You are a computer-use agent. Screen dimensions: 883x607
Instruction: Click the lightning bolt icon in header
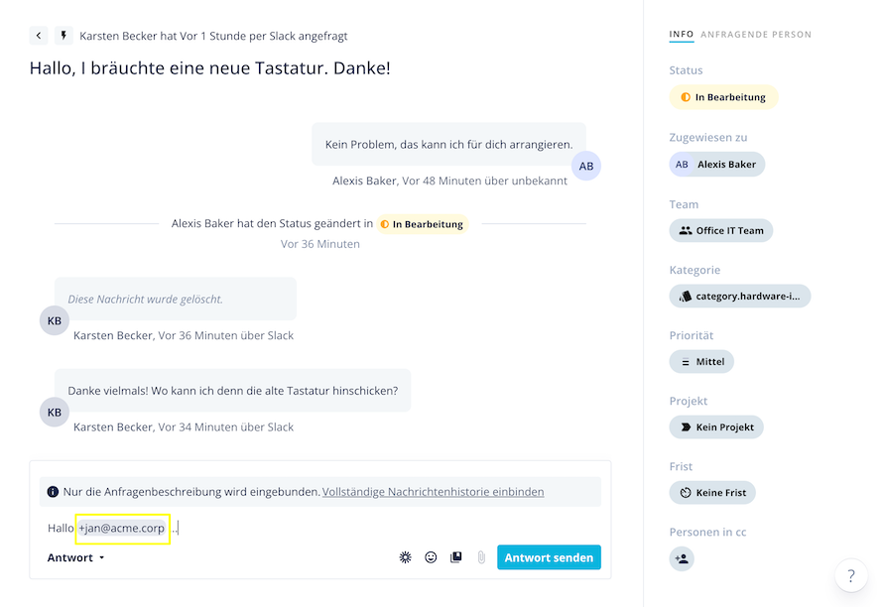(x=63, y=36)
